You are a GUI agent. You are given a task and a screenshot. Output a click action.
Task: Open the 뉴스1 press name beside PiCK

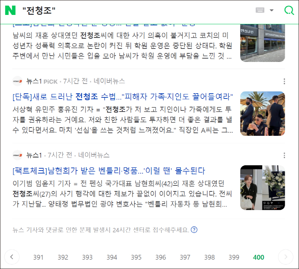[34, 81]
